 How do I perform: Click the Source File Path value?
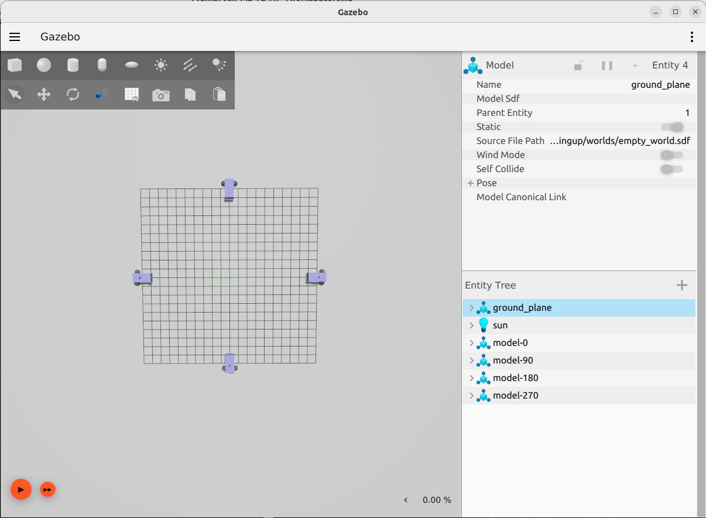620,141
